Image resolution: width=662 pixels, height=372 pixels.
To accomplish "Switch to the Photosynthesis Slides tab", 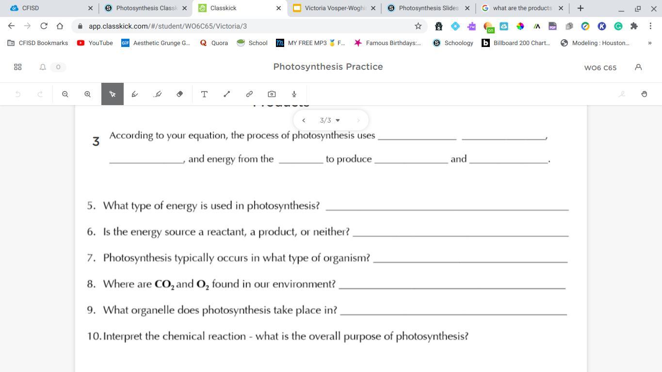I will pos(428,8).
